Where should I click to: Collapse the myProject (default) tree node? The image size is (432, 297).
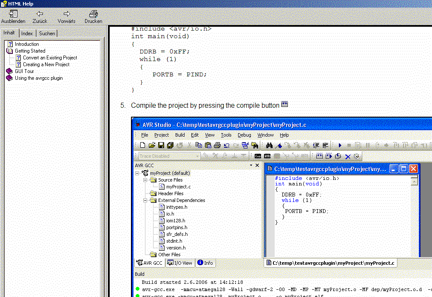tap(137, 173)
